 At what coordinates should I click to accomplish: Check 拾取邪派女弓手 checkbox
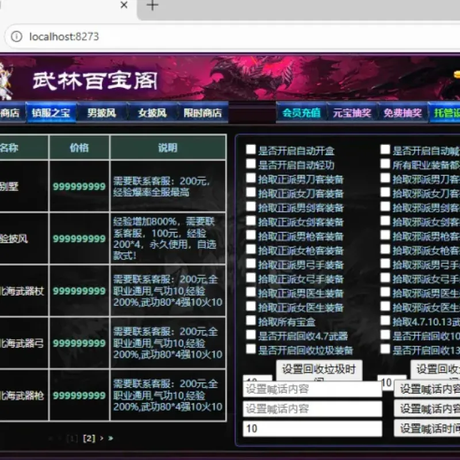pos(385,278)
